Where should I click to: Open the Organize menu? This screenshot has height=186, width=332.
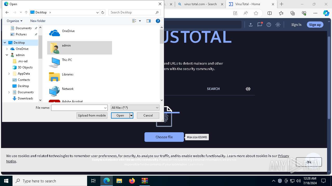15,21
